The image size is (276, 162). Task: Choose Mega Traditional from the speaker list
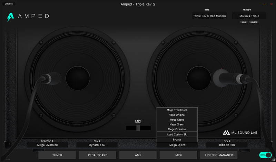(x=177, y=110)
